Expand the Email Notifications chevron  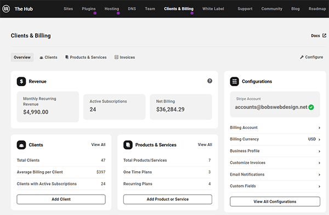319,174
